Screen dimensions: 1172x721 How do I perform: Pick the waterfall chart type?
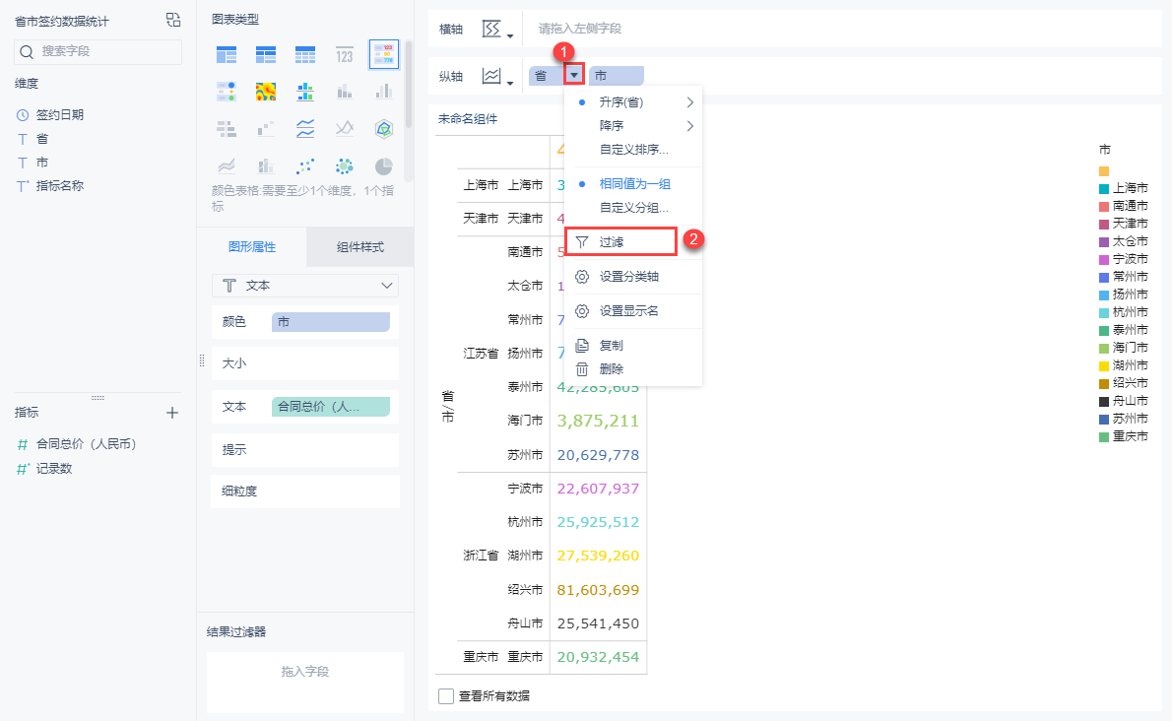[265, 129]
